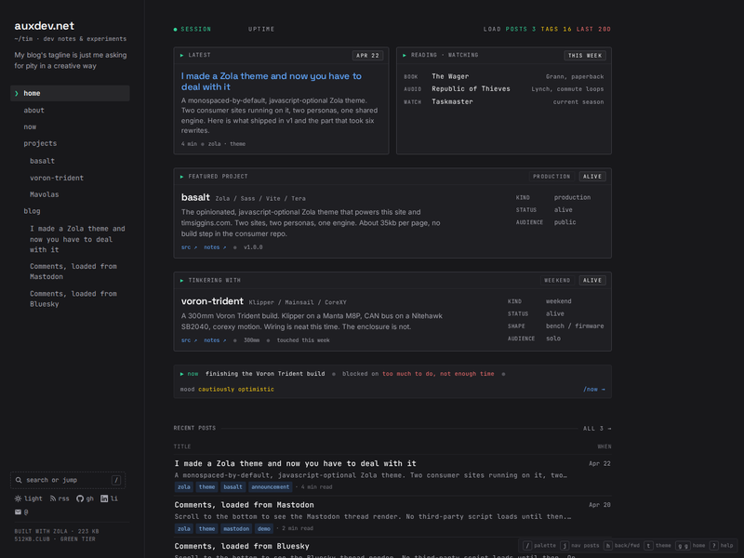Screen dimensions: 744x558
Task: Click the triangle marker beside LATEST
Action: 181,56
